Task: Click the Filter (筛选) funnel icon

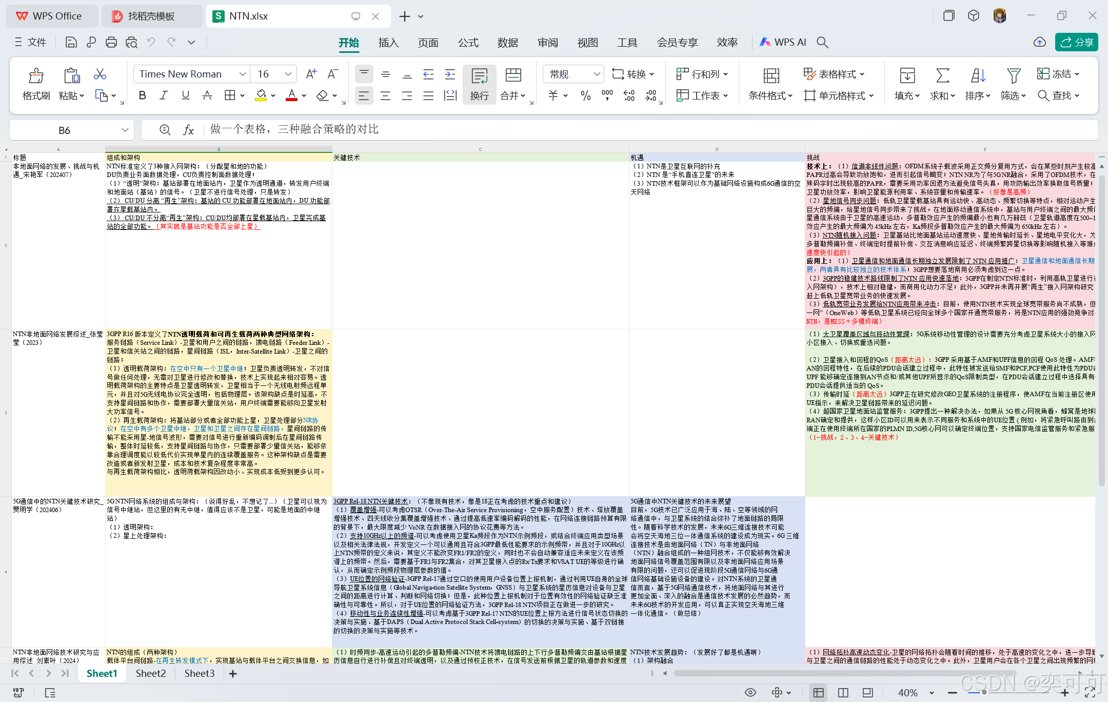Action: coord(1013,75)
